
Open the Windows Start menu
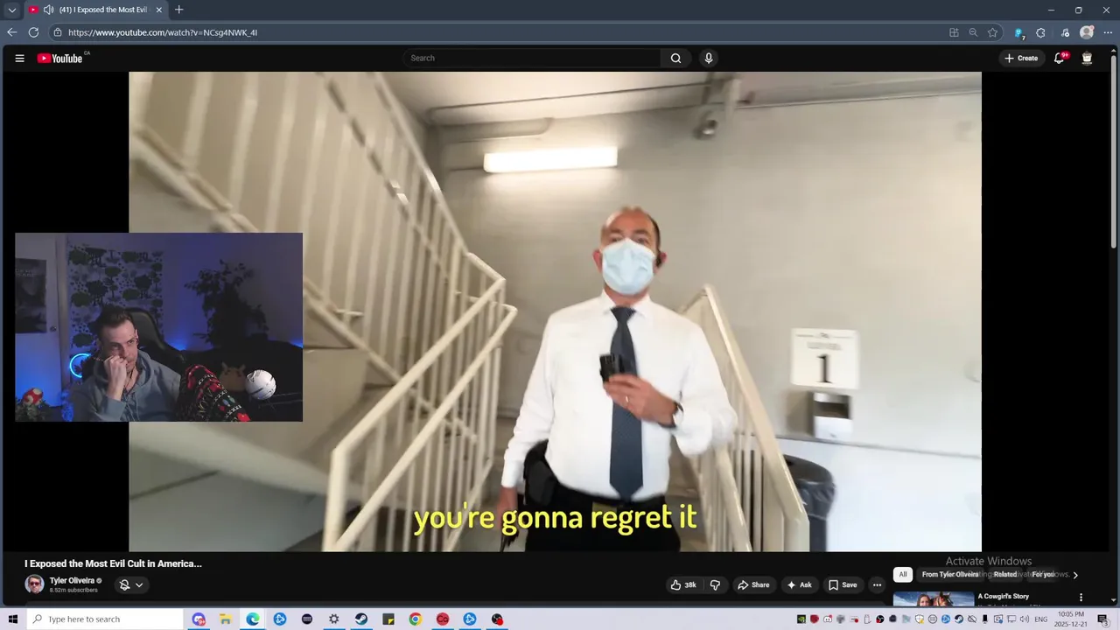[13, 619]
